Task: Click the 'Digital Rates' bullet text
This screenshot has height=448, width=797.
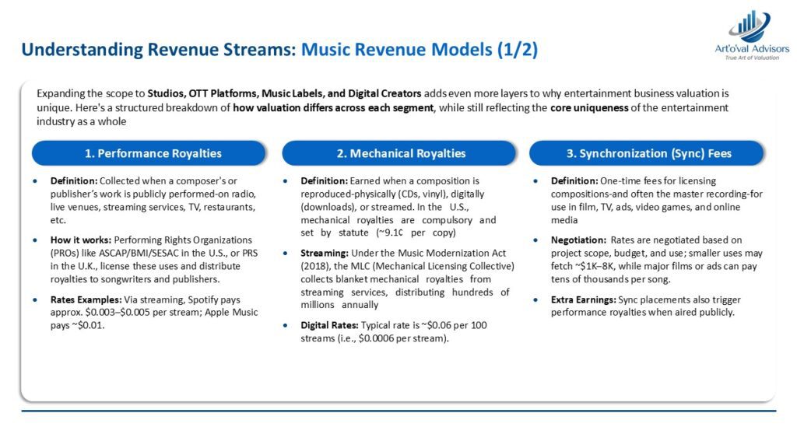Action: click(397, 331)
